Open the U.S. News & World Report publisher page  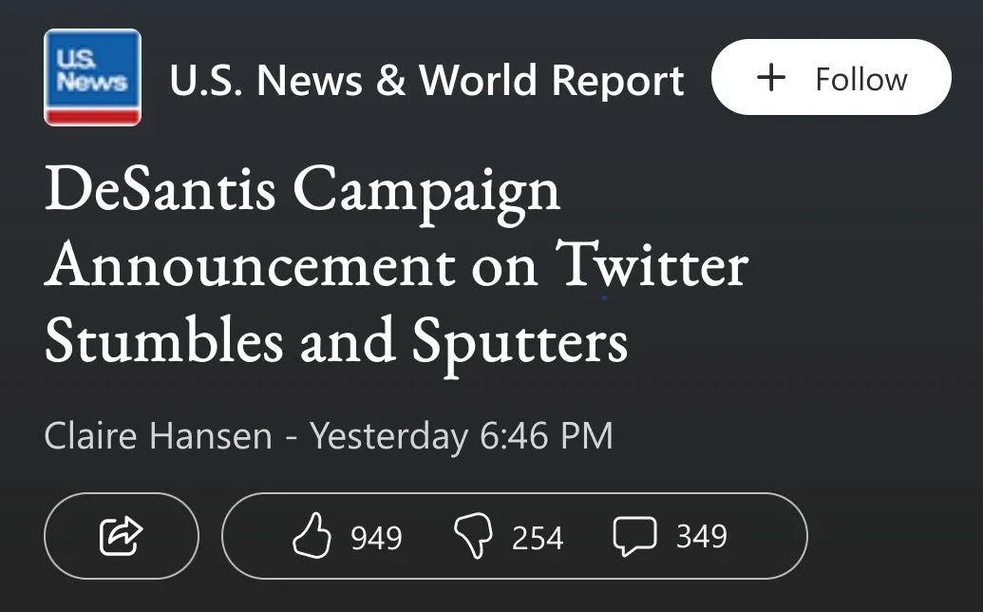coord(426,81)
